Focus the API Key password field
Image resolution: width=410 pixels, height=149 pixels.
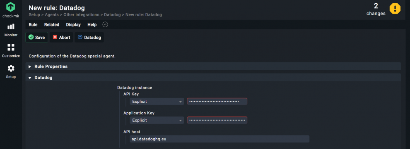point(217,102)
